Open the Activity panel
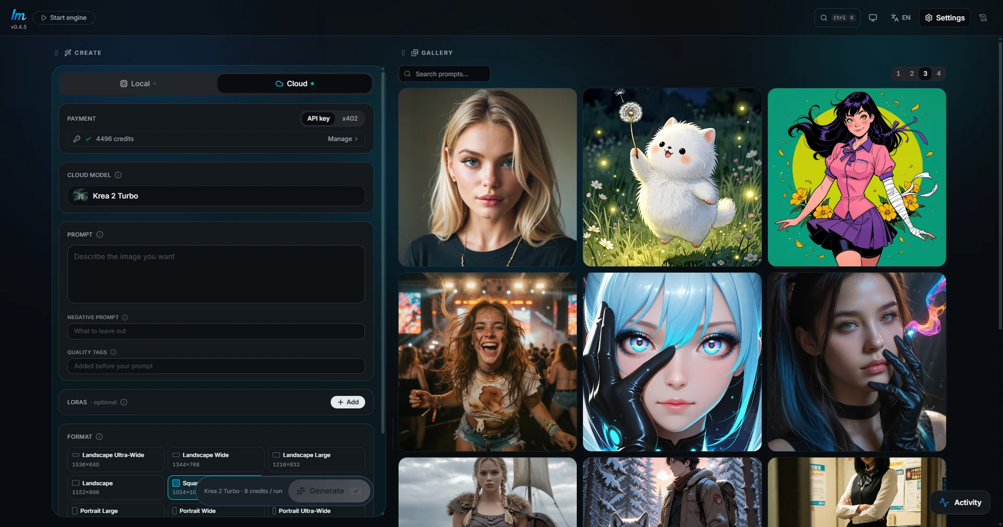The height and width of the screenshot is (527, 1003). pyautogui.click(x=960, y=502)
